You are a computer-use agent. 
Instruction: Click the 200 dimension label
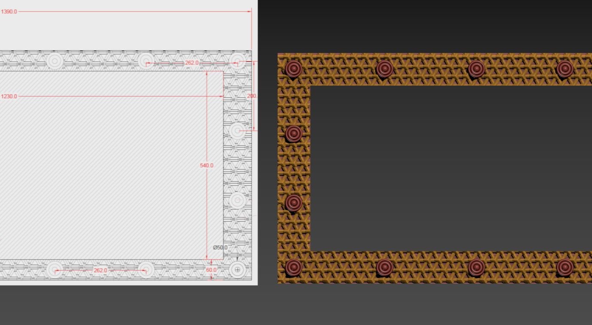pos(252,96)
